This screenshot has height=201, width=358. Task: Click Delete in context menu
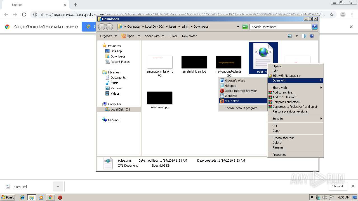point(296,143)
